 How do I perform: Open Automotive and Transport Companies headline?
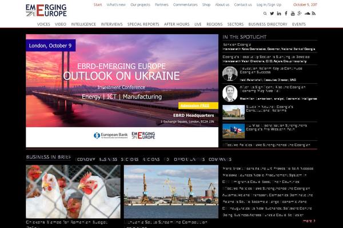tap(268, 195)
